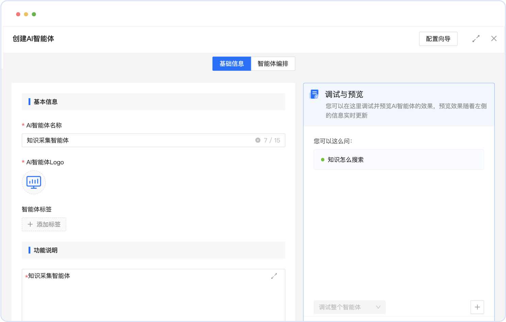Click the 调试与预览 document icon
Viewport: 506px width, 322px height.
click(314, 94)
